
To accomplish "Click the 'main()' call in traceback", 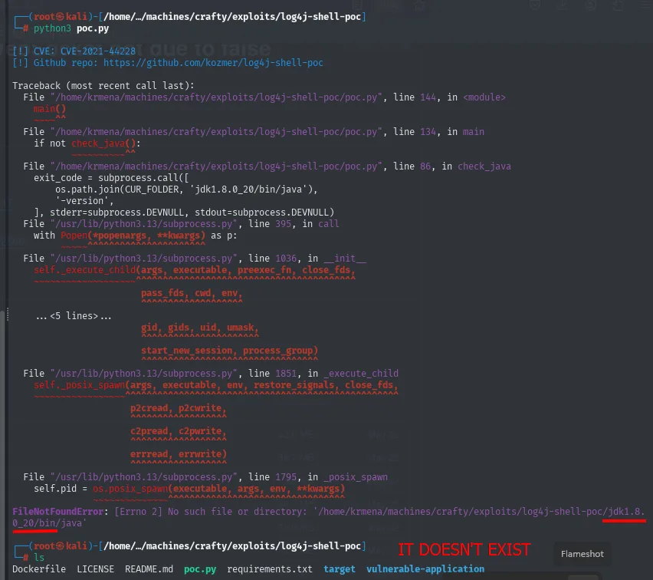I will [x=50, y=109].
